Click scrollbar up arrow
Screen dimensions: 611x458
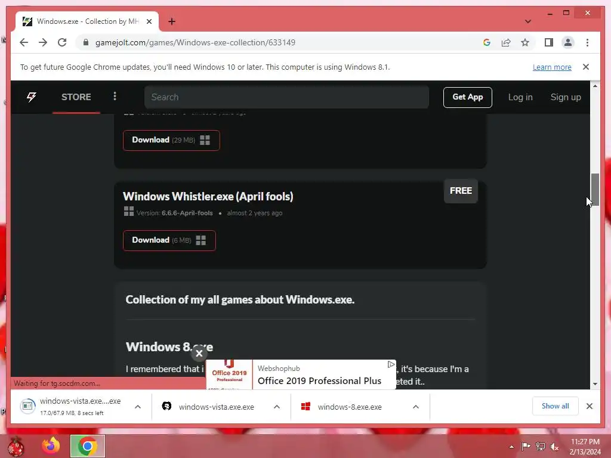pyautogui.click(x=595, y=86)
